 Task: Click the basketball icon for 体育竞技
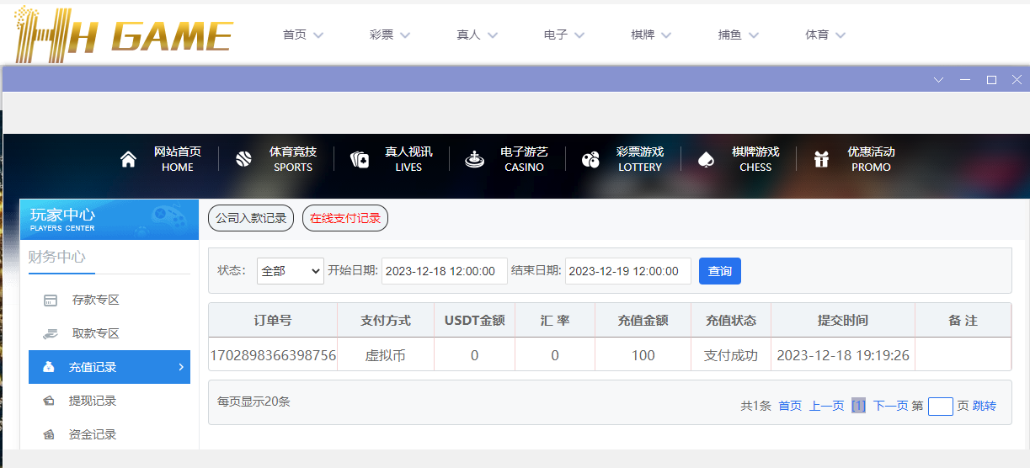point(243,159)
